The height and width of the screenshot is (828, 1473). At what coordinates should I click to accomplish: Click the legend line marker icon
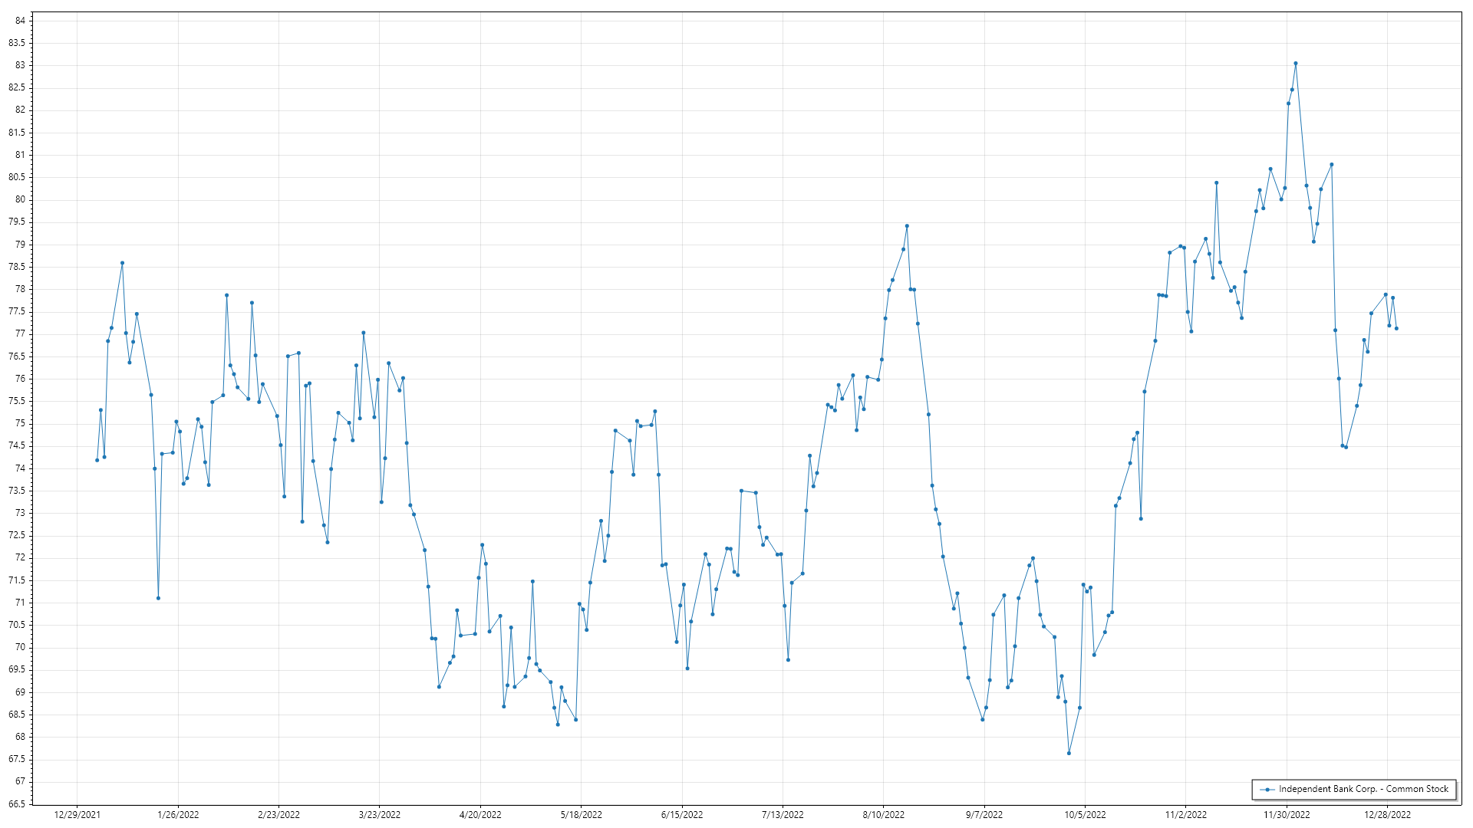[1267, 790]
